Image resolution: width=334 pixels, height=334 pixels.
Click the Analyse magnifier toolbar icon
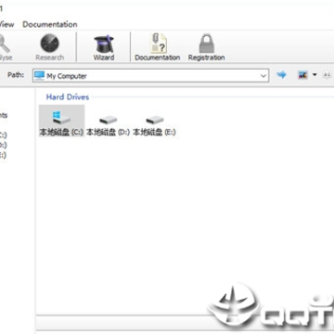tap(5, 47)
